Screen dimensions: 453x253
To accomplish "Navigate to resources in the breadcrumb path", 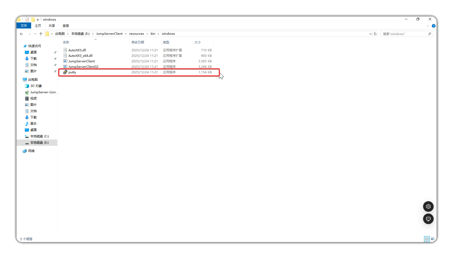I will click(x=136, y=34).
